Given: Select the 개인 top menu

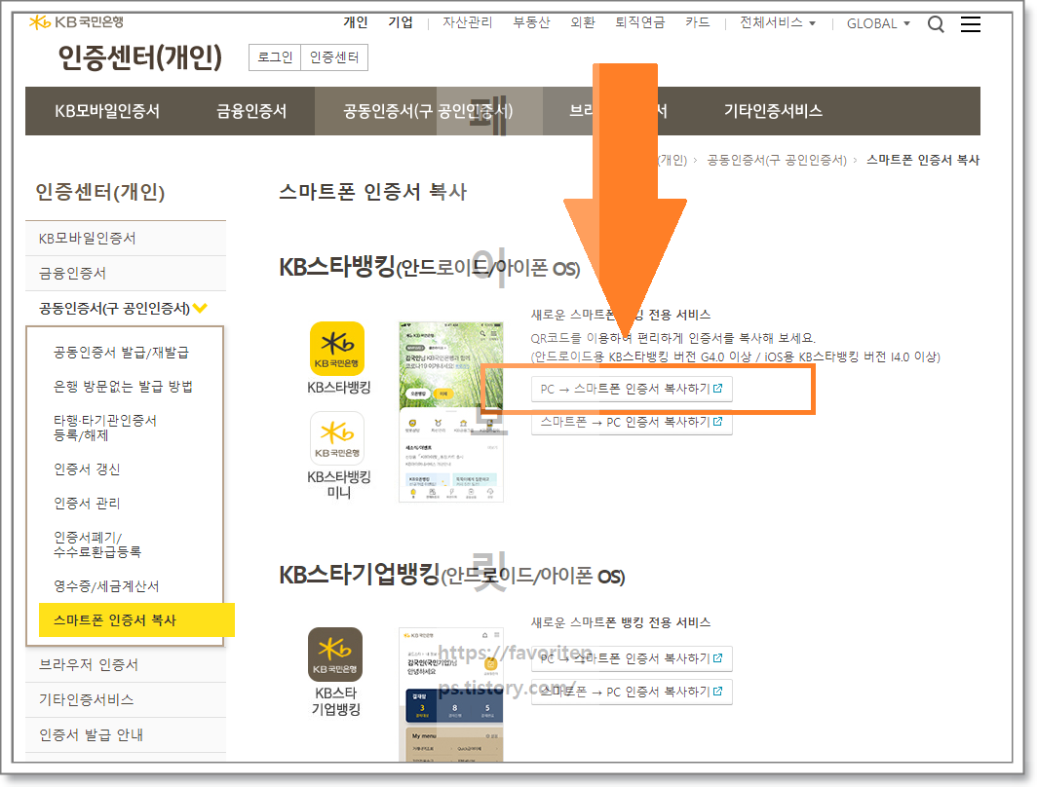Looking at the screenshot, I should tap(355, 22).
